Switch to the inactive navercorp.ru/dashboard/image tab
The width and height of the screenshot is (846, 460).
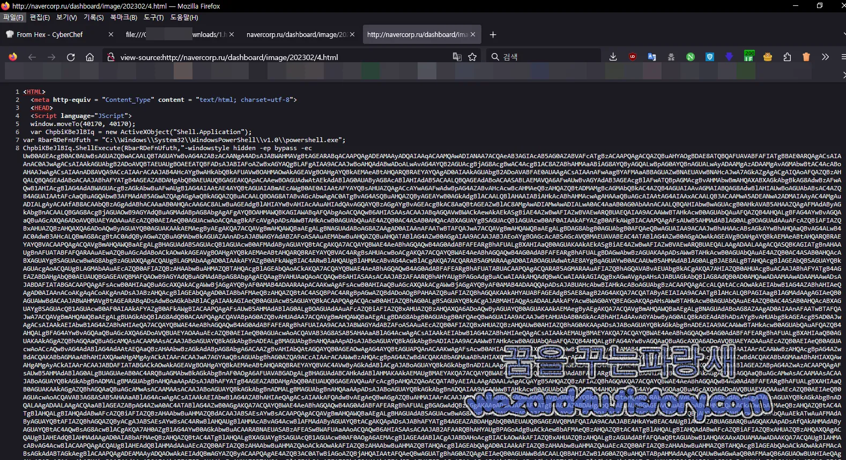pos(300,34)
